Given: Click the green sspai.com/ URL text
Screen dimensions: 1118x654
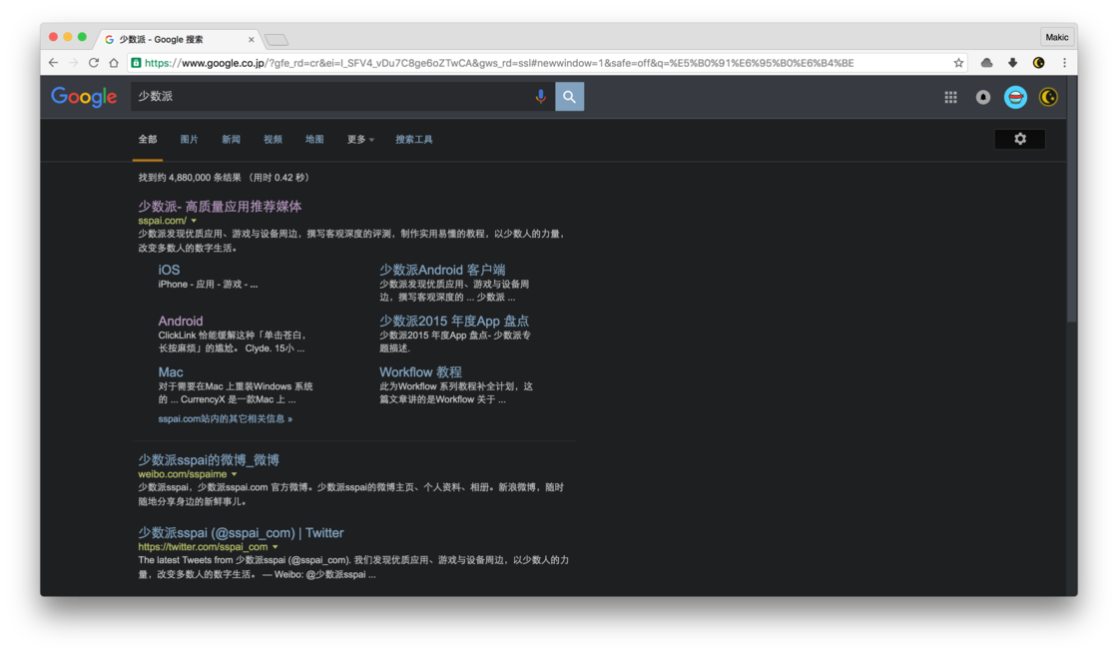Looking at the screenshot, I should (x=162, y=221).
